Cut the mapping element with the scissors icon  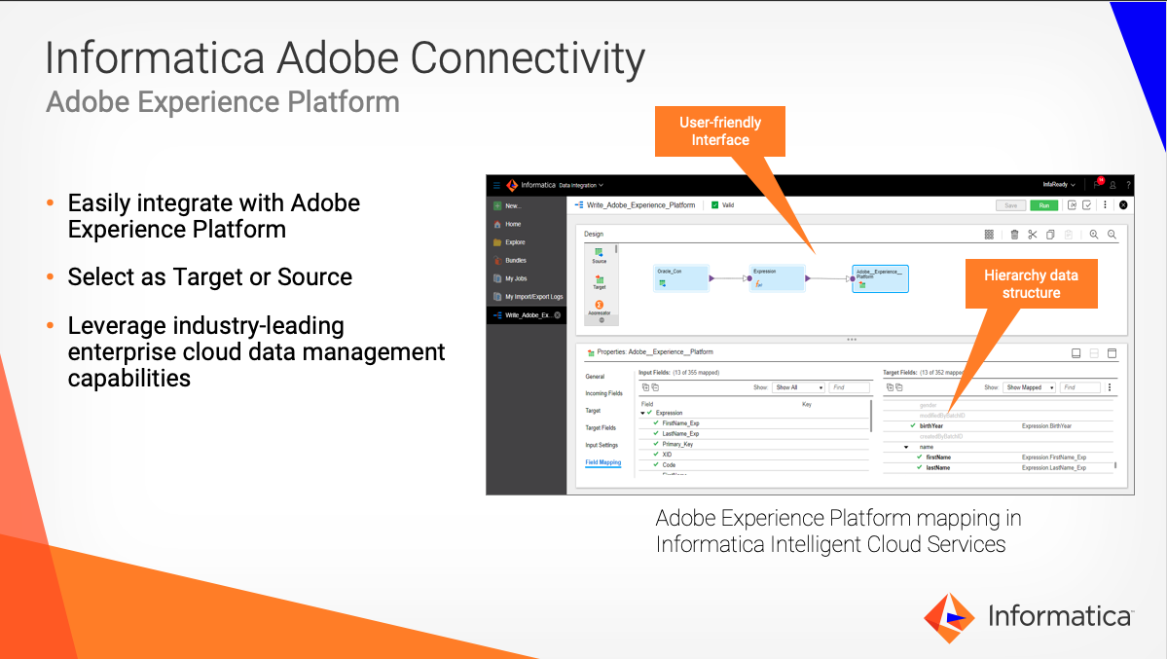pos(1033,235)
